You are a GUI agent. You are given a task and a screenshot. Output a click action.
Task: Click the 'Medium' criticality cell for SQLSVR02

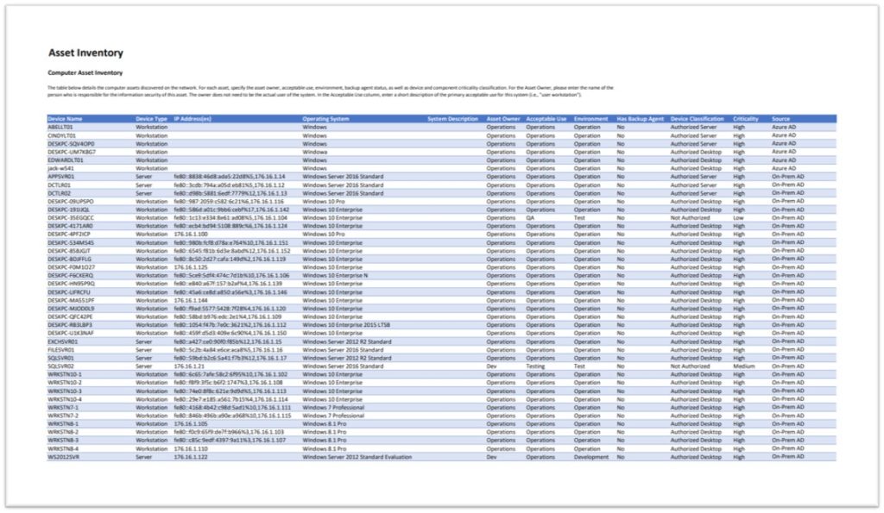click(x=744, y=366)
